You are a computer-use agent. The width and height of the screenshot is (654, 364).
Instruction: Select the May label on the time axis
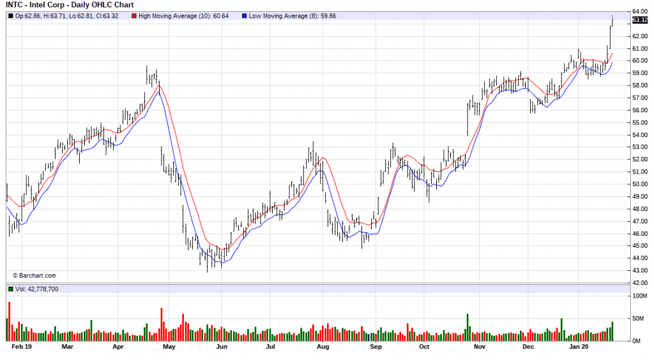point(169,347)
